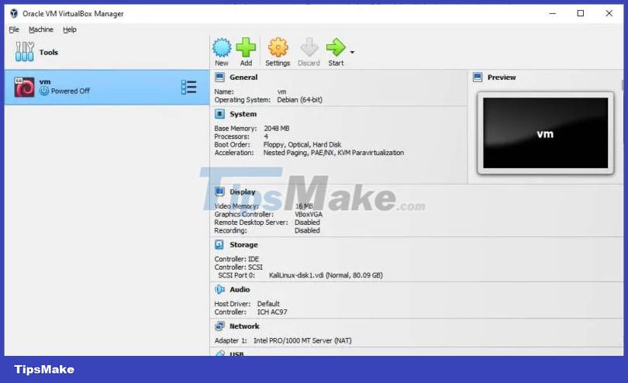Click the Preview panel icon

478,77
